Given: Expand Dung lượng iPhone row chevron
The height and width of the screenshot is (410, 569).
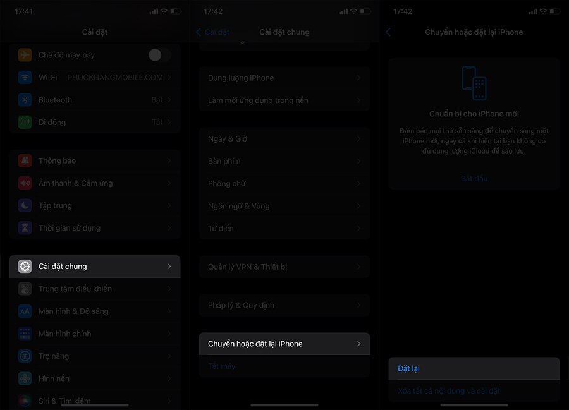Looking at the screenshot, I should pyautogui.click(x=358, y=78).
